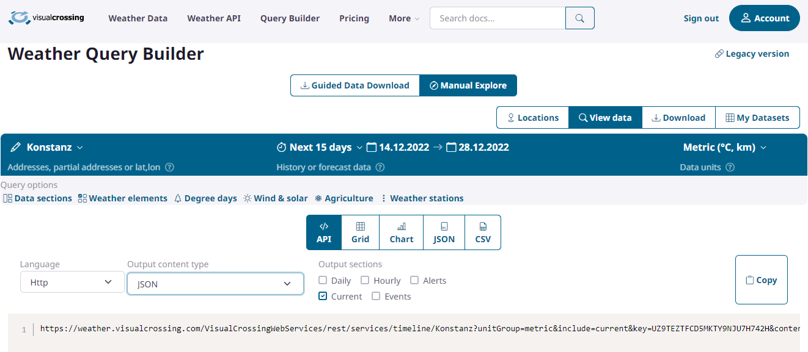Click the end date 28.12.2022

pos(484,147)
